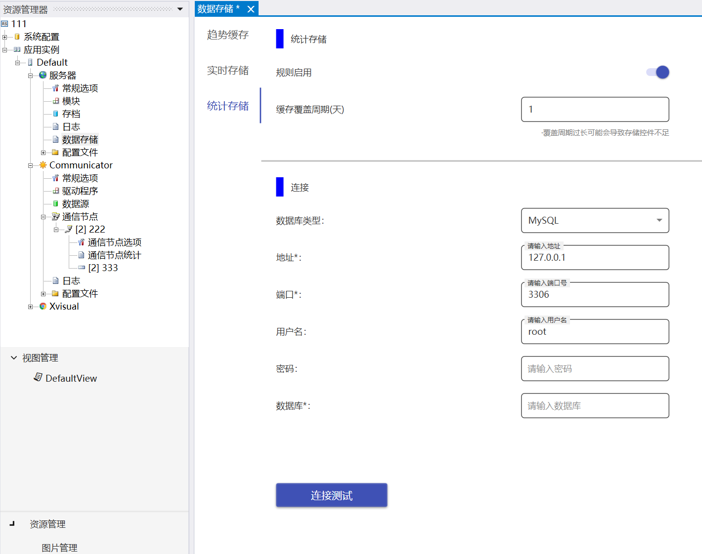Select the 存档 tree item label
This screenshot has height=554, width=702.
click(71, 114)
